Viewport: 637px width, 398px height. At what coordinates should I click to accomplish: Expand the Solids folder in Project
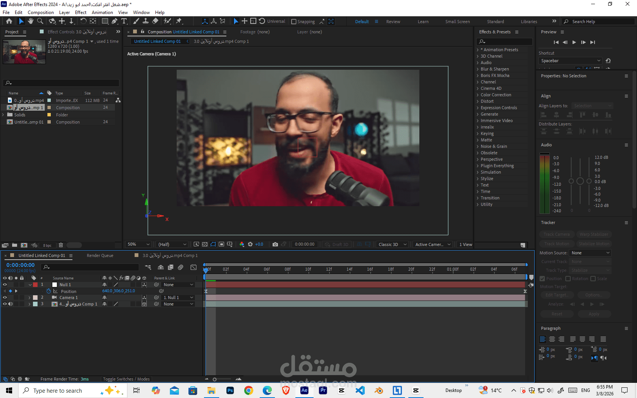click(3, 114)
